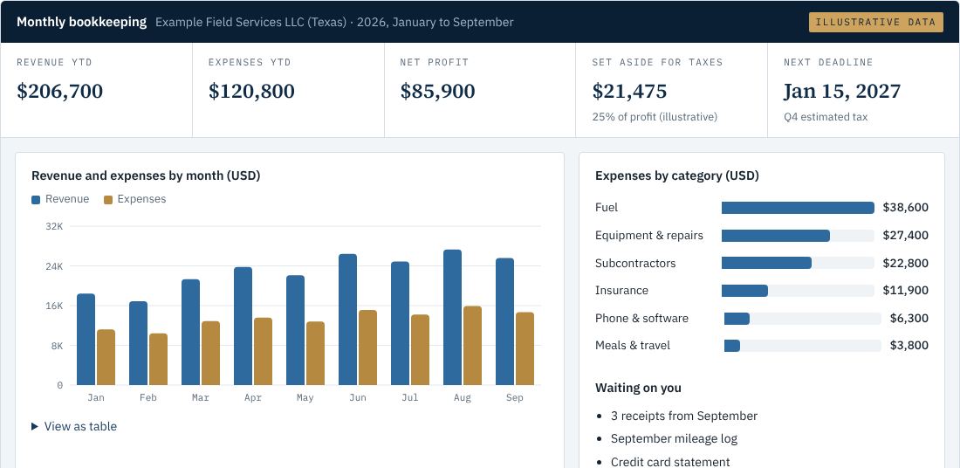Screen dimensions: 960x468
Task: Click the August revenue bar
Action: click(452, 317)
